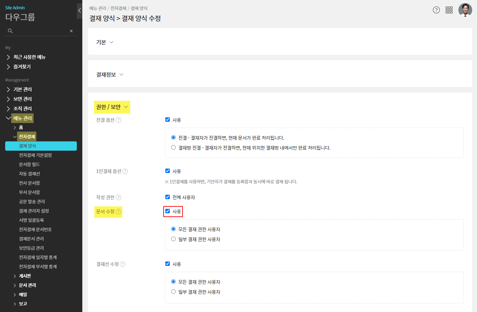Expand the 기본 section
Screen dimensions: 477x312
105,42
